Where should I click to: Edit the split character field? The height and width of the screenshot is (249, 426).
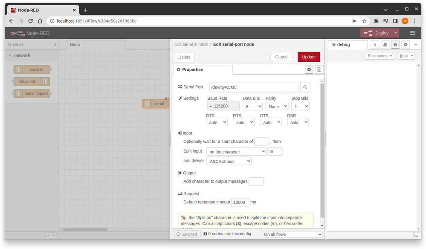click(275, 151)
